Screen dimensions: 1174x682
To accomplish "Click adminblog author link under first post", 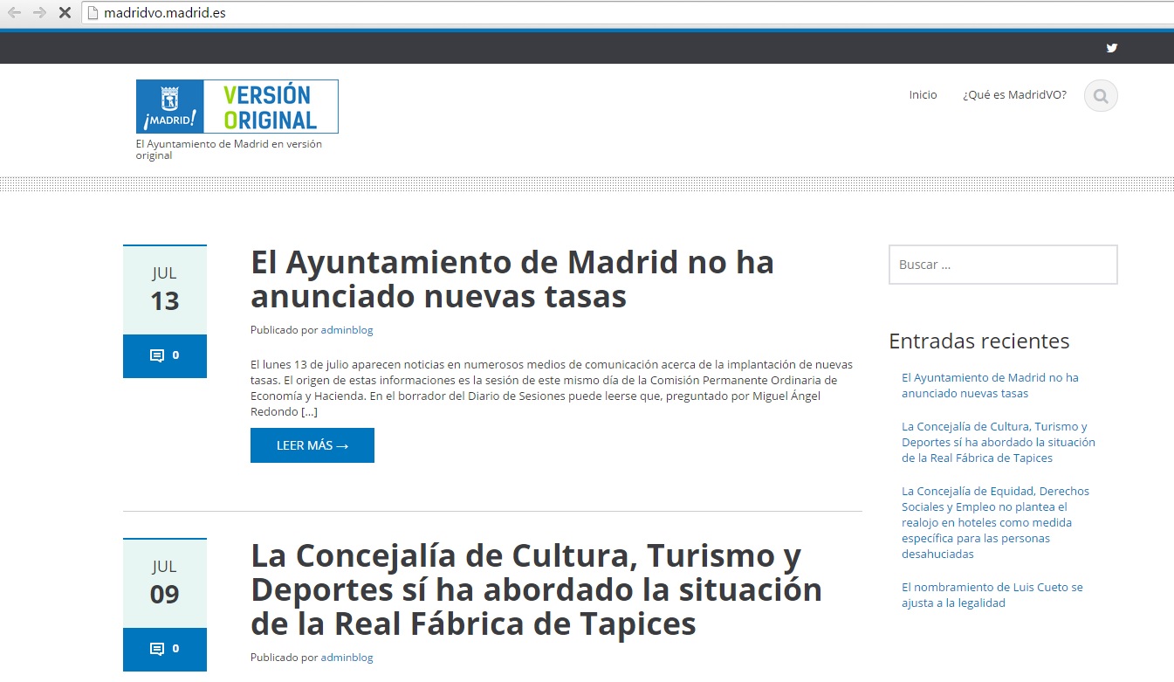I will click(347, 330).
